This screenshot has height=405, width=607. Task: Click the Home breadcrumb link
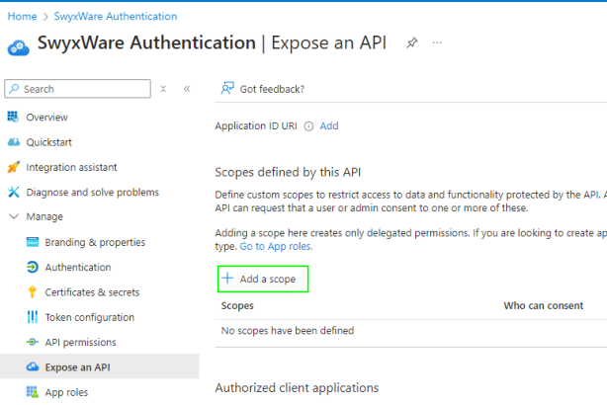22,17
